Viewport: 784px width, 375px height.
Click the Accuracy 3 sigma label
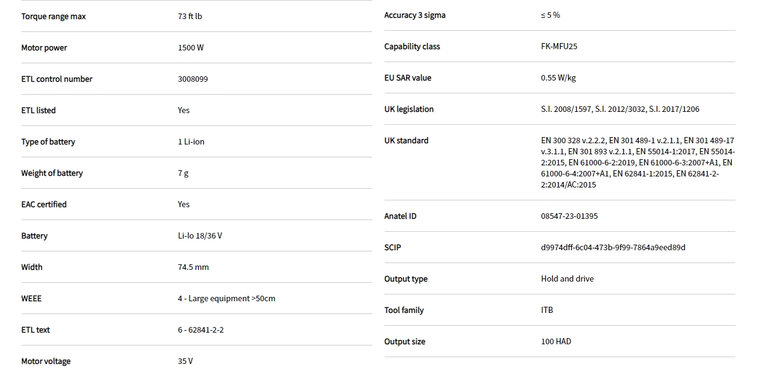coord(415,15)
